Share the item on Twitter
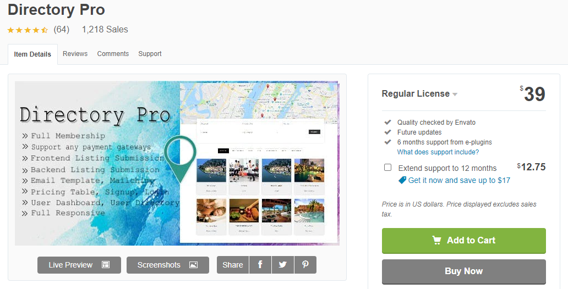The image size is (568, 289). pyautogui.click(x=282, y=265)
